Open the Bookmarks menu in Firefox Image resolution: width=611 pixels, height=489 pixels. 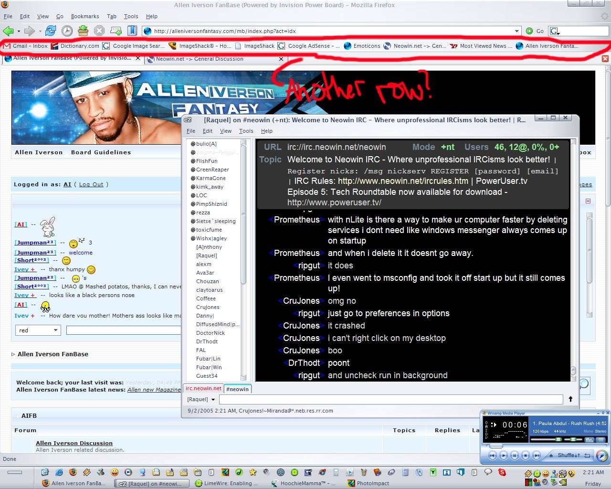click(x=85, y=16)
